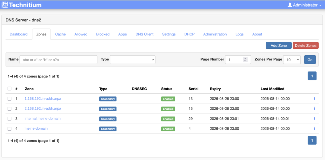The image size is (325, 160).
Task: Click the DNSSEC column header
Action: point(139,89)
